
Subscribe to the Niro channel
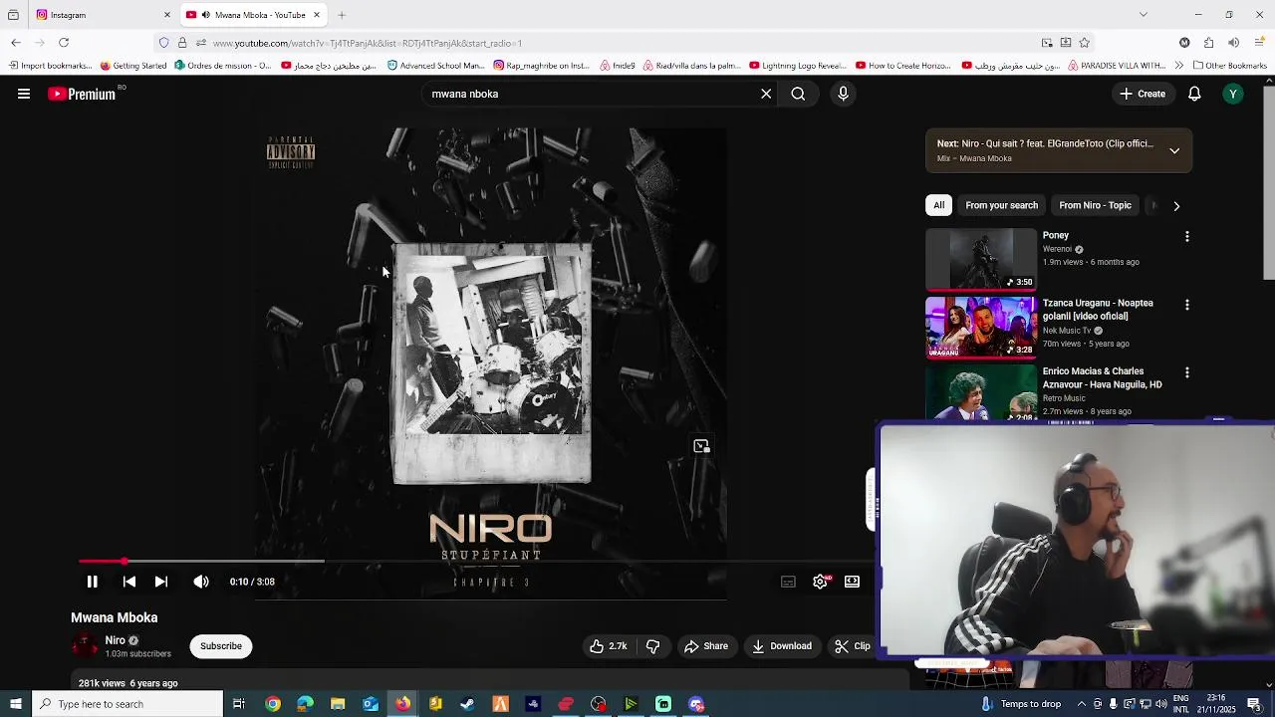(x=221, y=646)
